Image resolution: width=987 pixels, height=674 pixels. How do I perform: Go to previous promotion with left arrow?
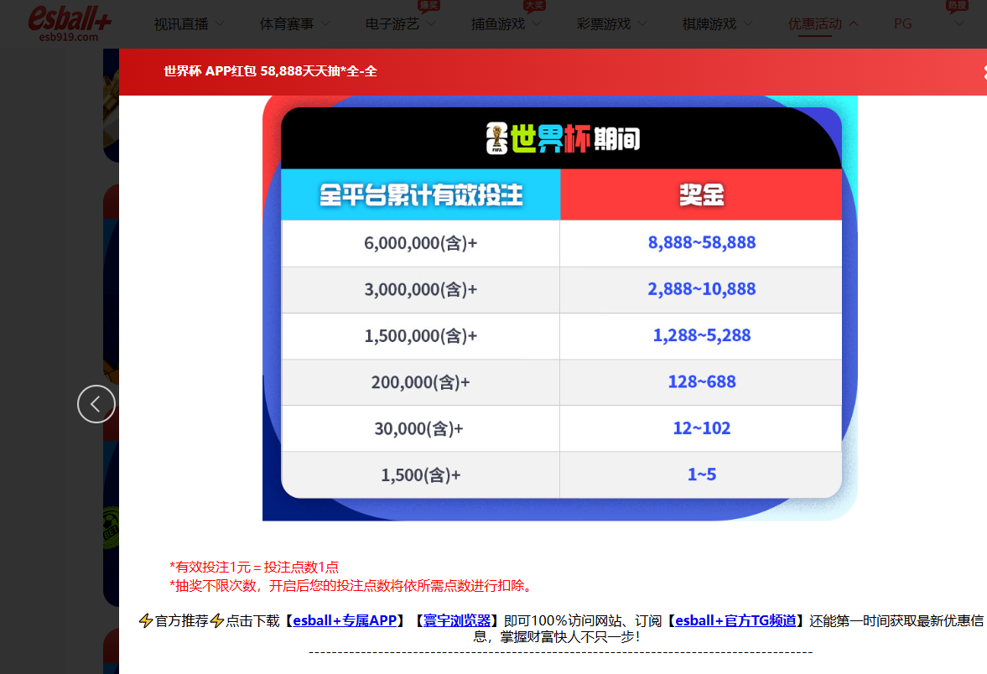tap(96, 404)
